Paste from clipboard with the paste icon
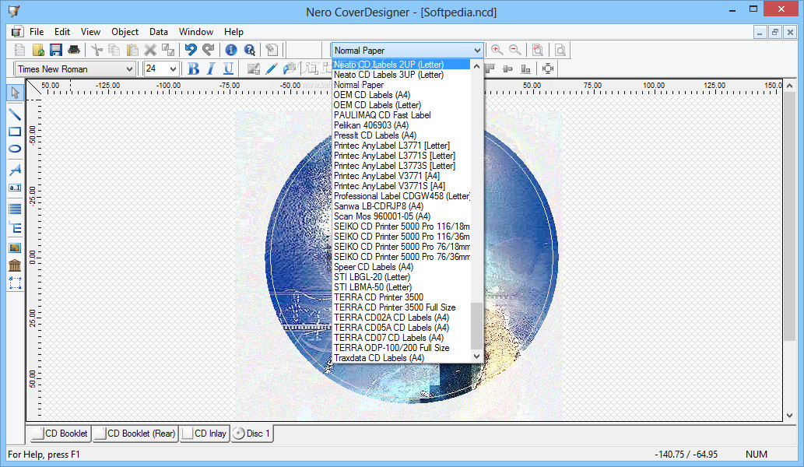The height and width of the screenshot is (467, 804). [x=132, y=50]
